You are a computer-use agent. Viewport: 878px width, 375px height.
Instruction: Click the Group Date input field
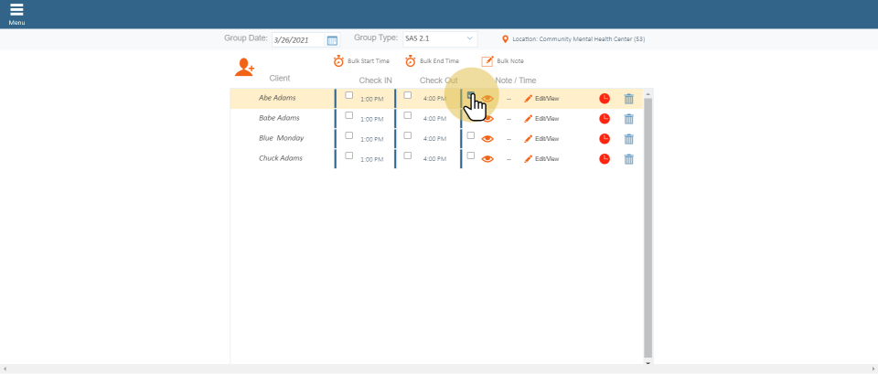point(298,40)
